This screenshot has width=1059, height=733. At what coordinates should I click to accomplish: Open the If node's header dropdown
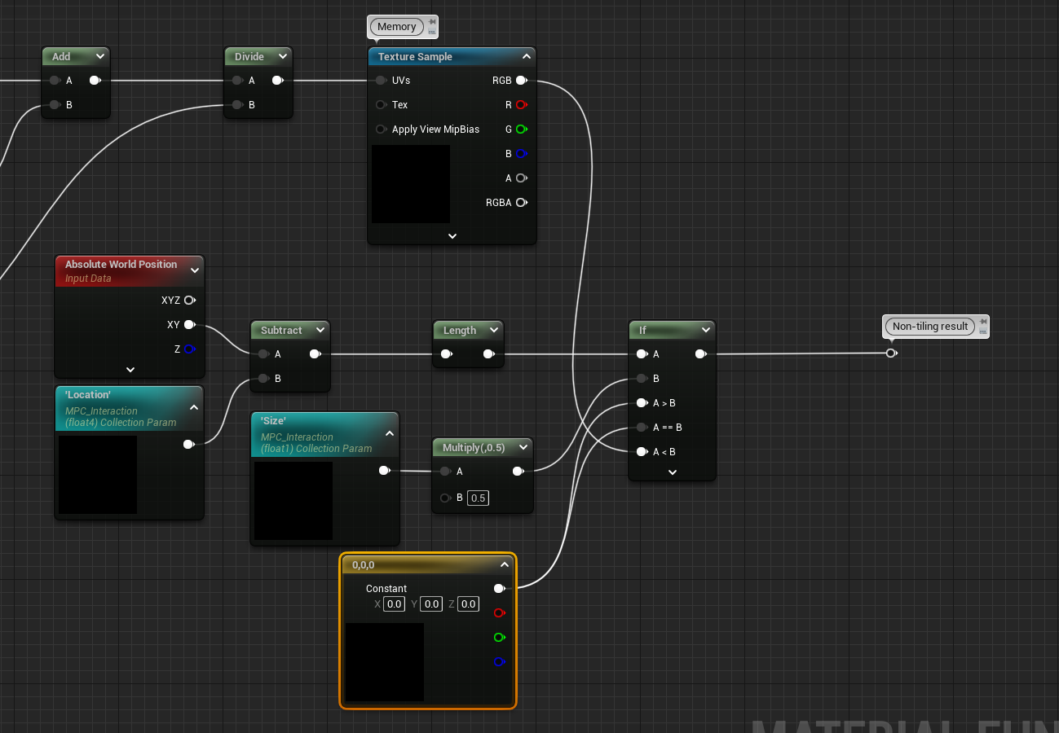tap(706, 329)
